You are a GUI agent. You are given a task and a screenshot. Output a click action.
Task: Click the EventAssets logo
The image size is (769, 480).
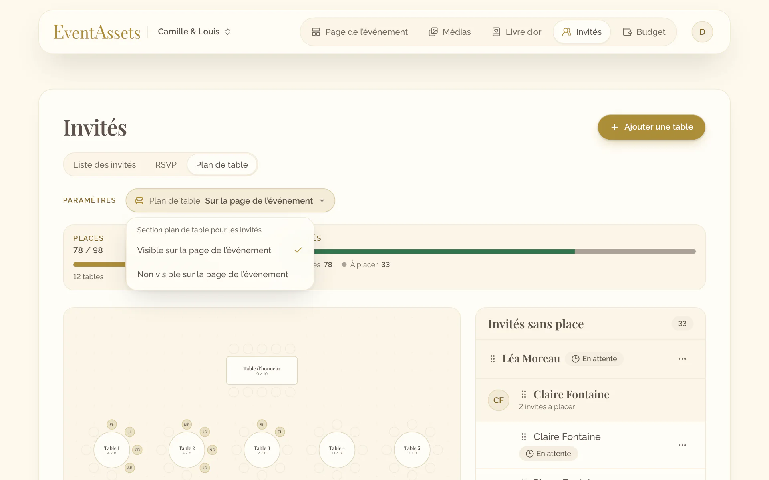coord(97,32)
